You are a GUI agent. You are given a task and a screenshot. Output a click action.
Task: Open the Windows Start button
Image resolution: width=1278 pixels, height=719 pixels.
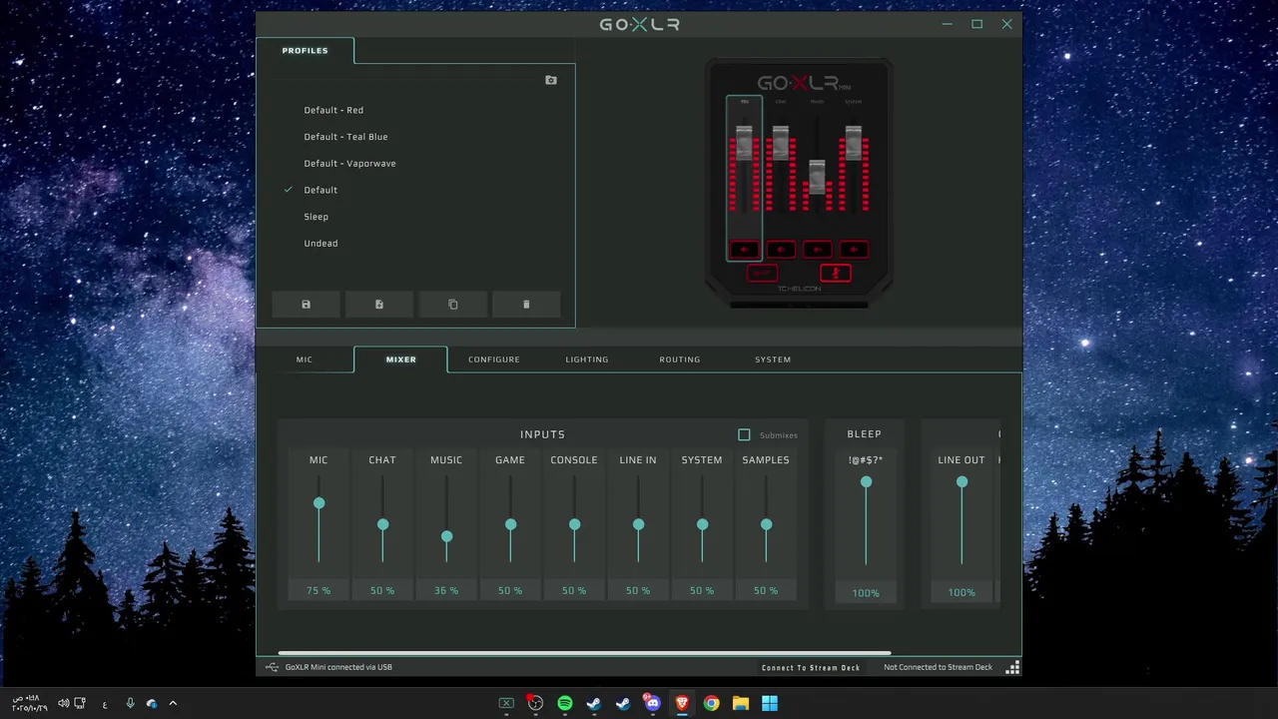[x=770, y=703]
